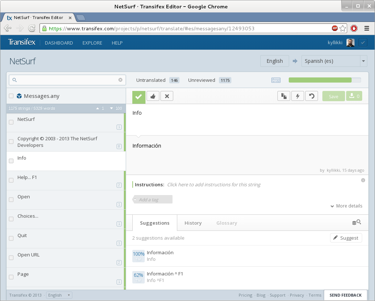Click the Add a tag field
This screenshot has width=375, height=301.
152,199
